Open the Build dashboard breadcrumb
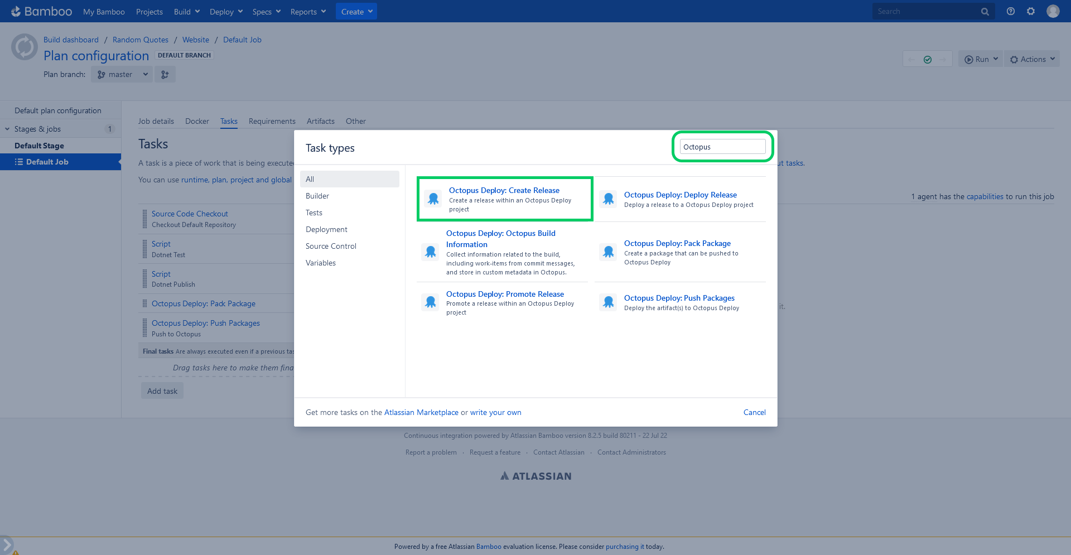Image resolution: width=1071 pixels, height=555 pixels. click(x=71, y=40)
